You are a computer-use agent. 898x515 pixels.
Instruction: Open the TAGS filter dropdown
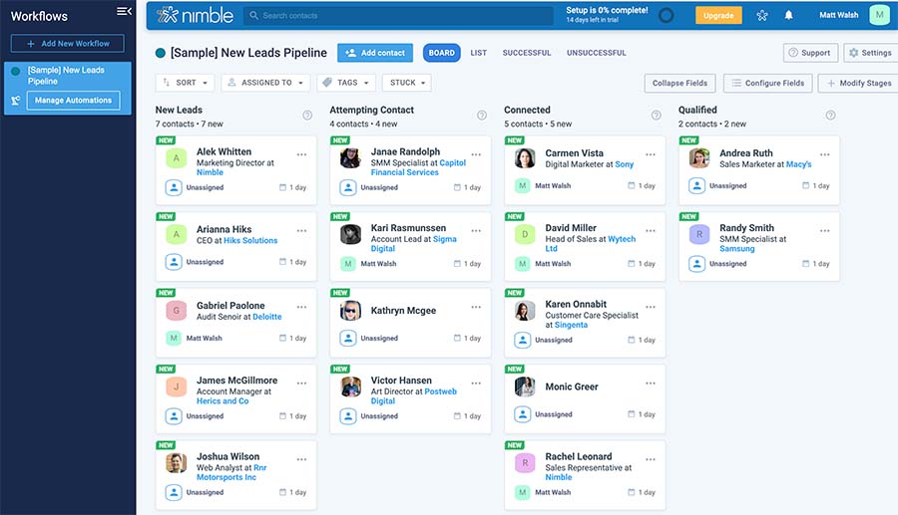click(x=346, y=83)
